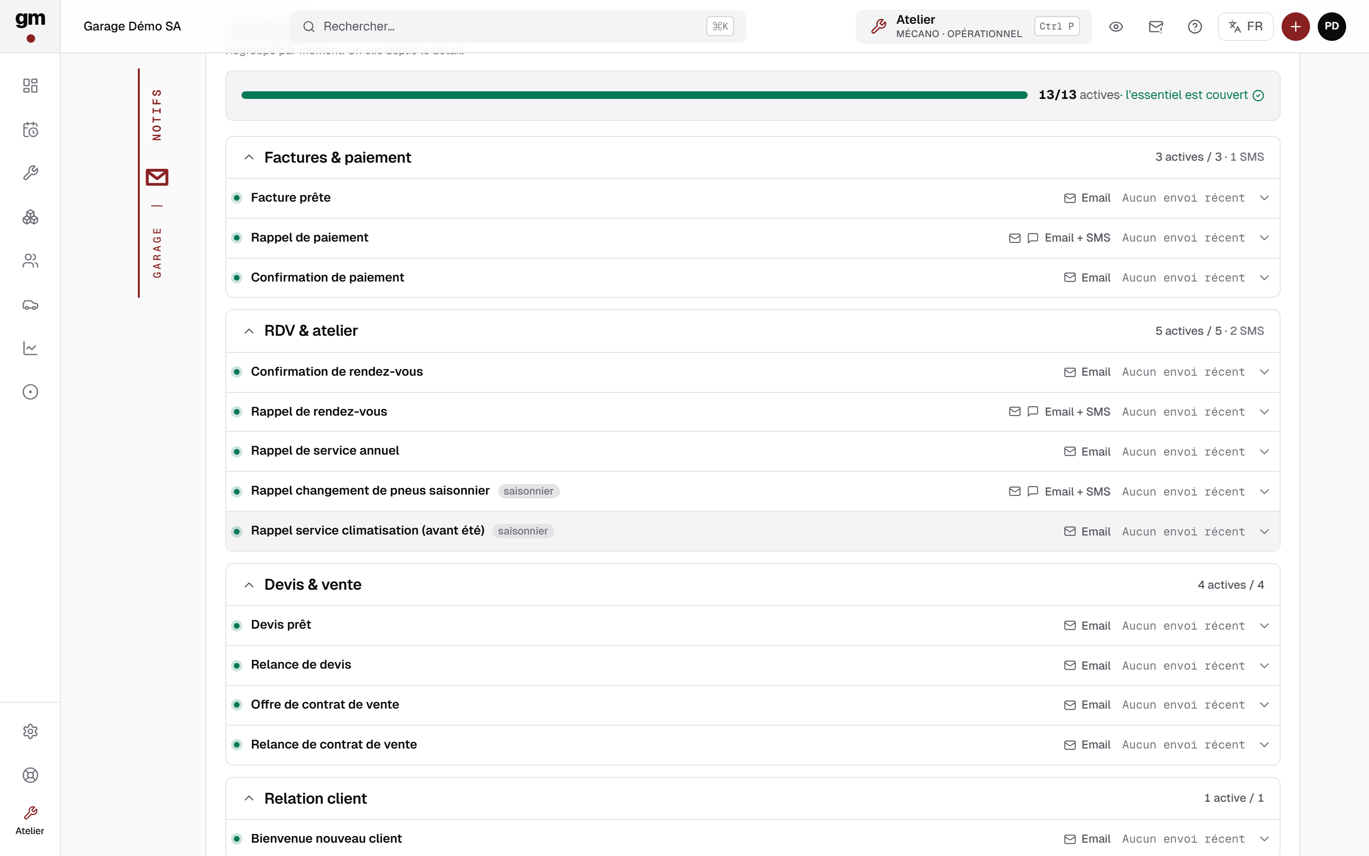The image size is (1369, 856).
Task: Open the lifebuoy support icon
Action: (30, 775)
